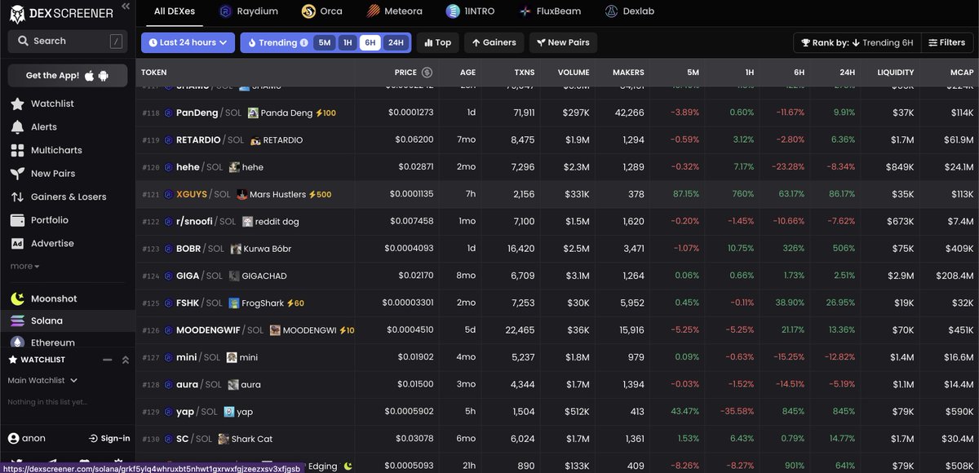The image size is (979, 473).
Task: Collapse the sidebar with double-chevron icon
Action: pos(125,6)
